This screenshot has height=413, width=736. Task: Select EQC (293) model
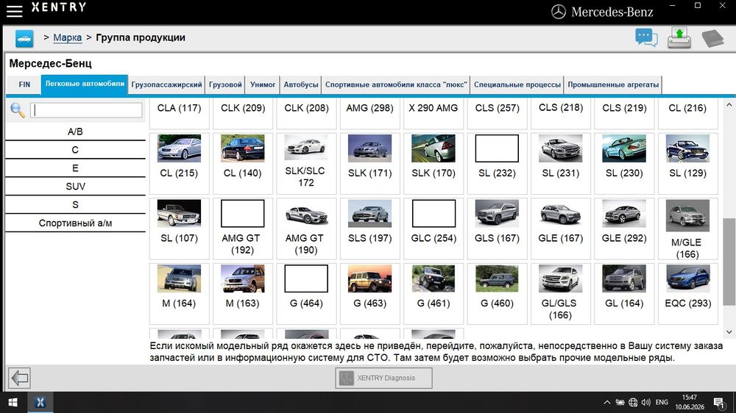pos(687,293)
